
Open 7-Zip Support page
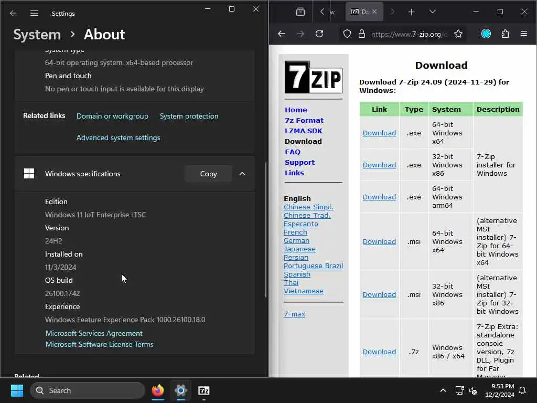coord(299,163)
